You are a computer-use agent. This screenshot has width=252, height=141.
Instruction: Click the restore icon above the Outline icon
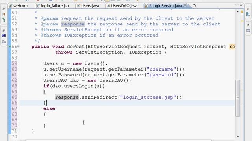click(248, 9)
